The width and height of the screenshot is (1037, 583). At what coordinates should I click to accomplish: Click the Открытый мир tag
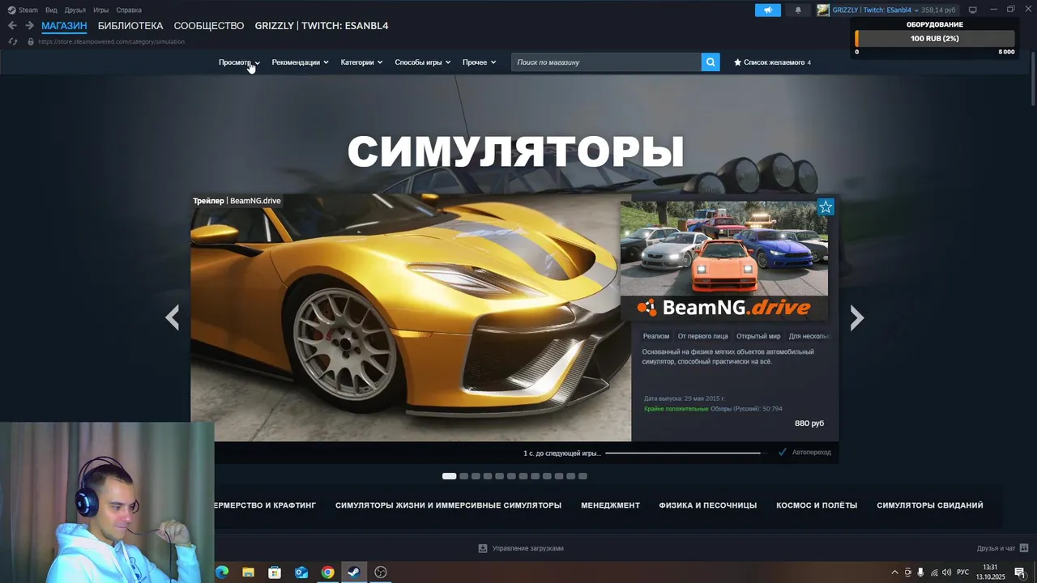coord(758,336)
